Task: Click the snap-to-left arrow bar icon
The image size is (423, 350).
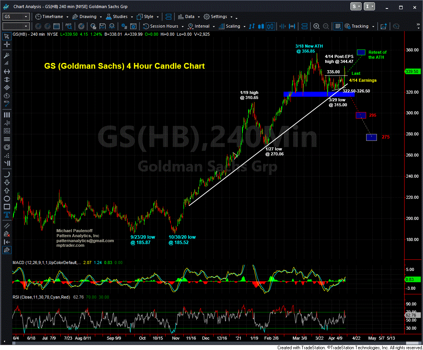Action: coord(7,242)
